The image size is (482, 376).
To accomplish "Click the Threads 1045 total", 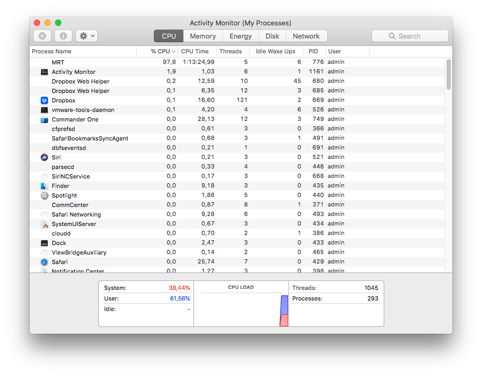I will click(372, 288).
